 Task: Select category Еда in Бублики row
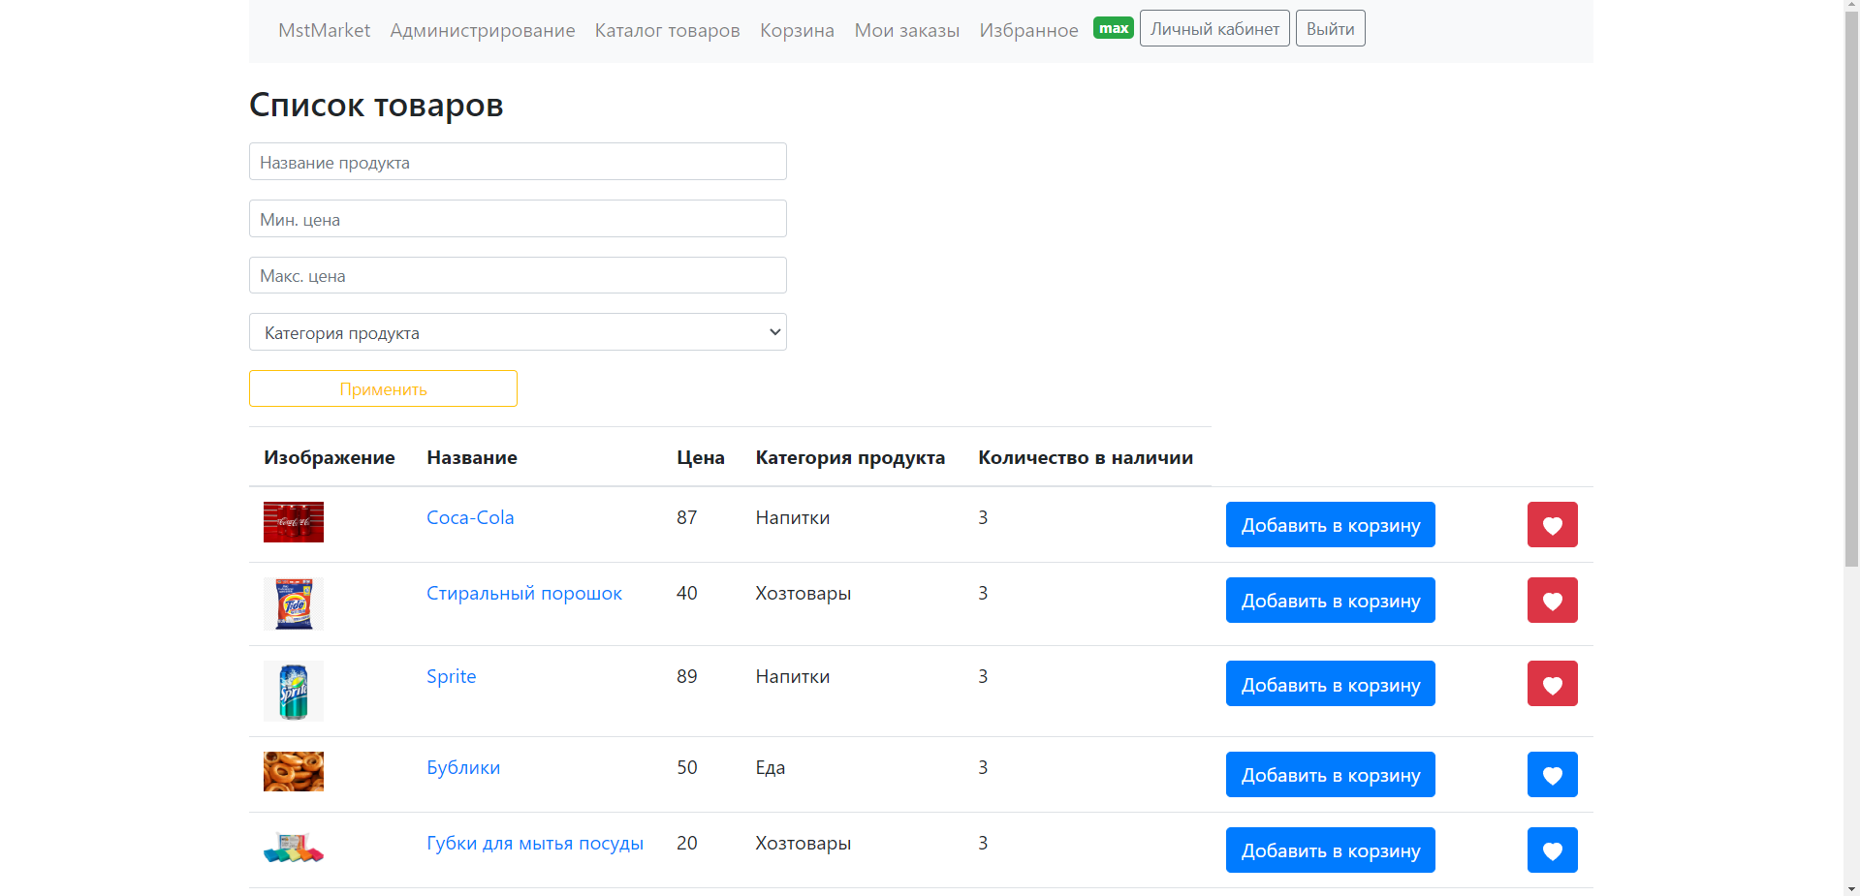(x=771, y=767)
